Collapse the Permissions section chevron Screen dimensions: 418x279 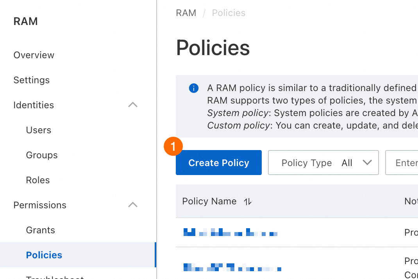coord(133,205)
